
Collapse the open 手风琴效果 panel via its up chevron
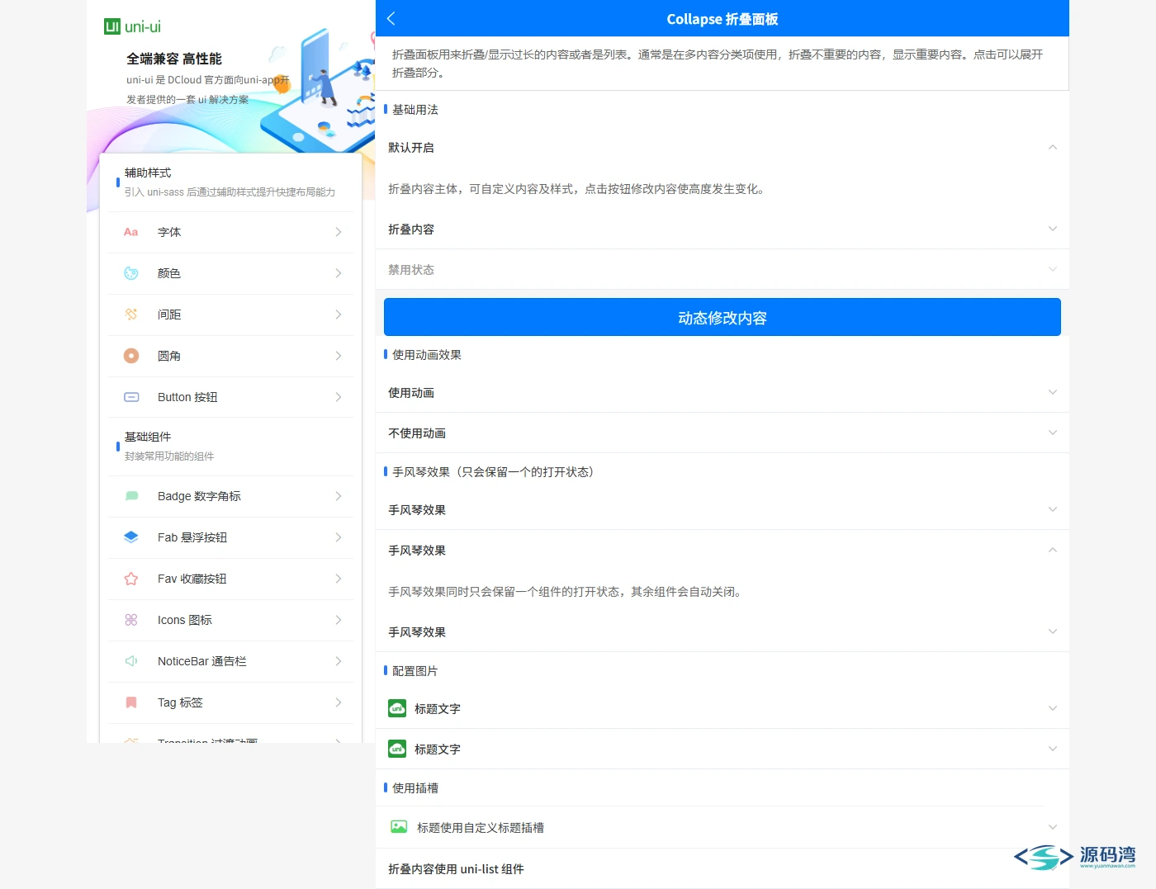point(1052,550)
